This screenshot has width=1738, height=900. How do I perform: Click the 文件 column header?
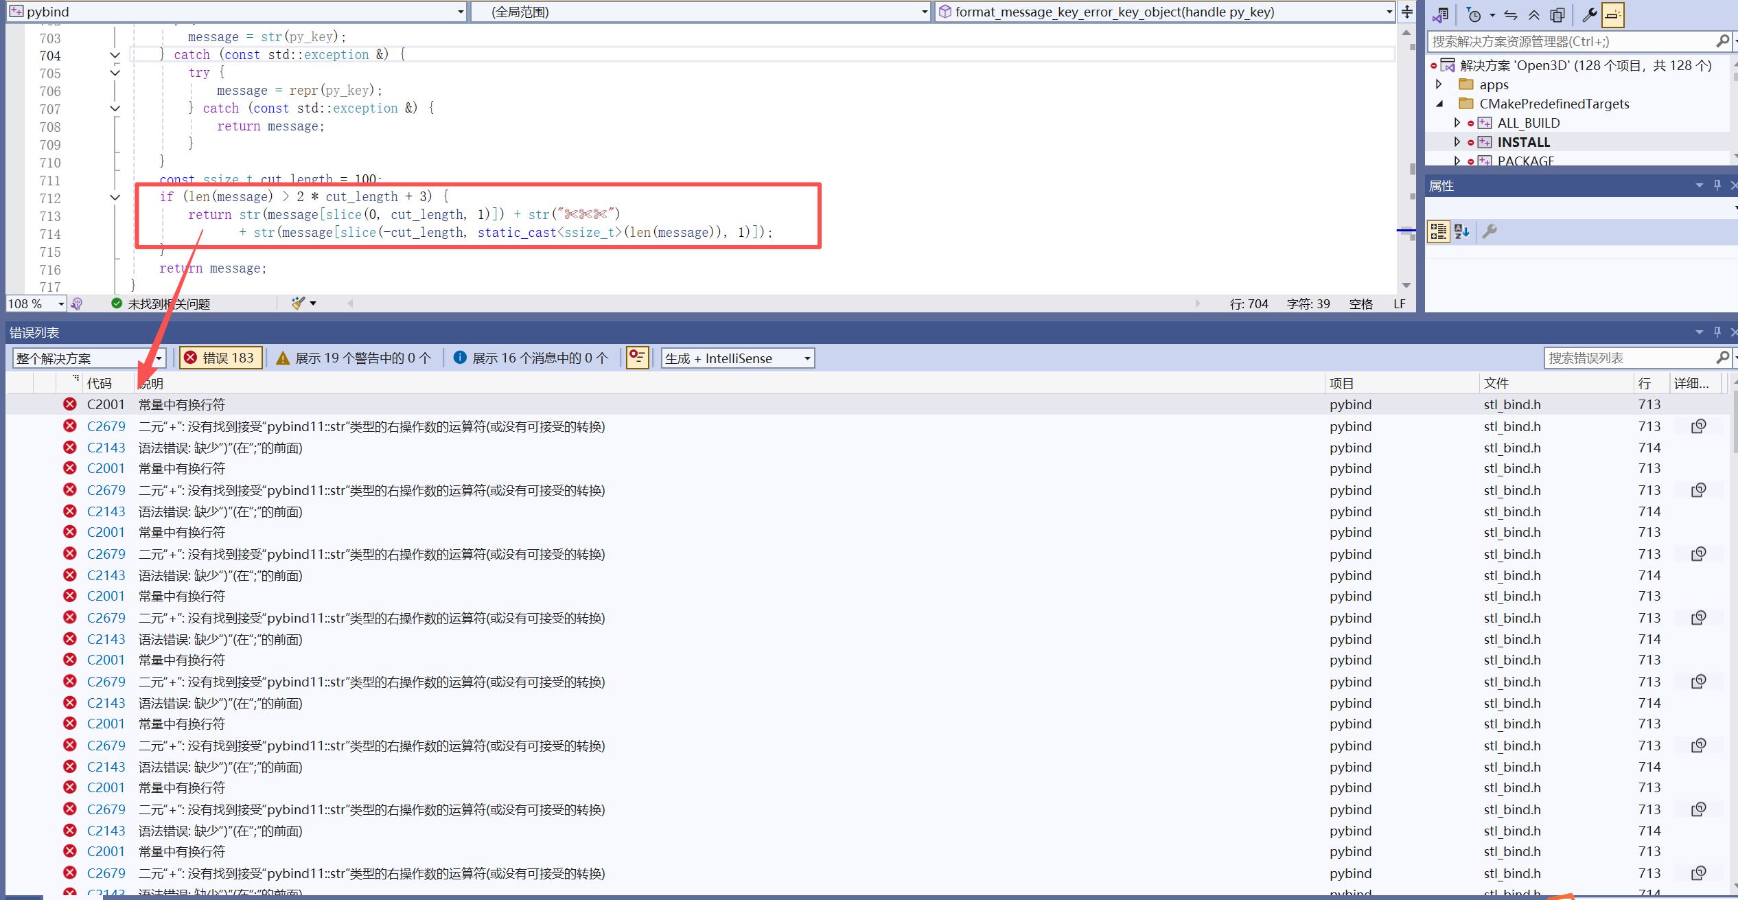[x=1496, y=384]
